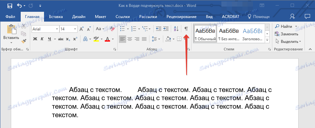Screen dimensions: 315x128
Task: Click the Borders icon
Action: tap(179, 39)
